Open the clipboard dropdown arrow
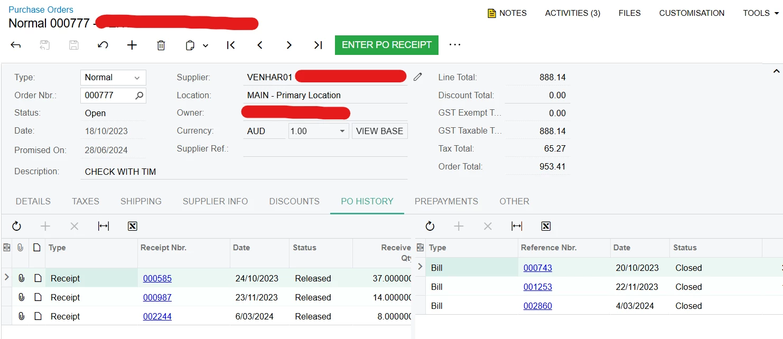 pos(206,46)
